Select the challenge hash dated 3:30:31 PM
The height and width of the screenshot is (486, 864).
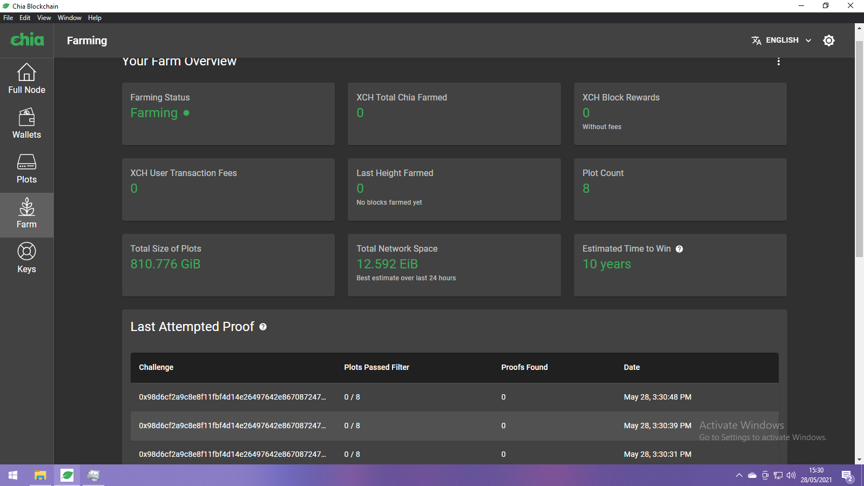pos(232,454)
